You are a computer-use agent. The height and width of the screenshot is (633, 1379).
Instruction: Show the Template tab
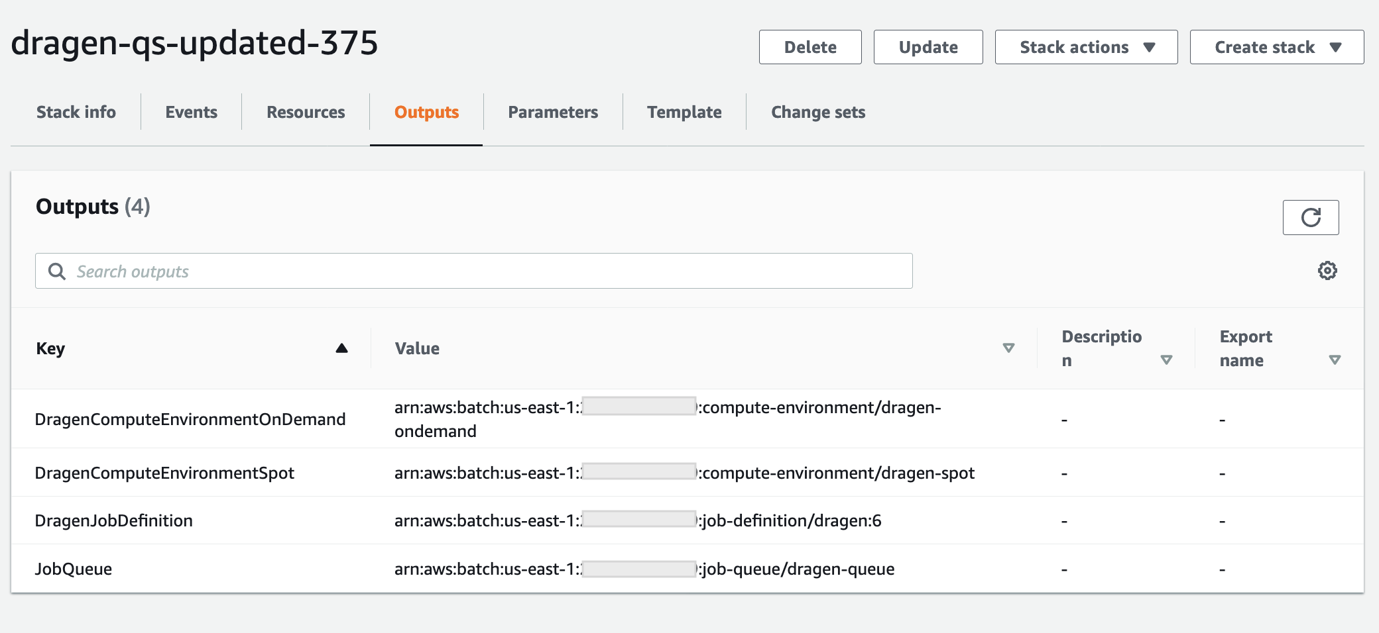[x=684, y=112]
